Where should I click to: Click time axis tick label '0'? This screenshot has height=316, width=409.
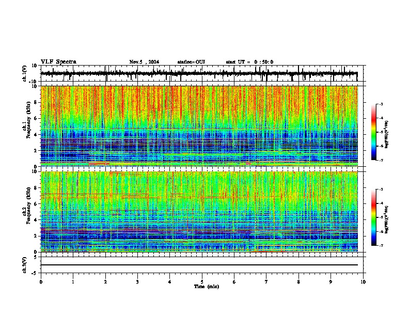pos(41,282)
